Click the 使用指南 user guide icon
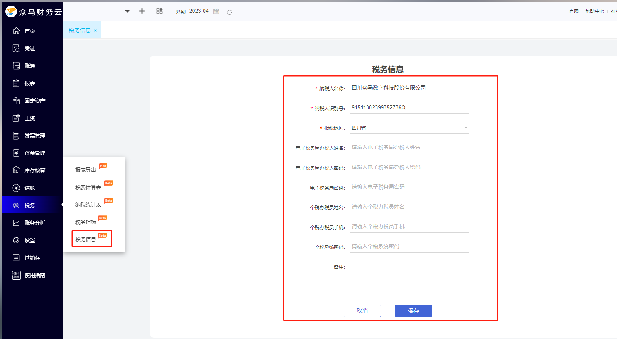Viewport: 617px width, 339px height. (x=16, y=275)
